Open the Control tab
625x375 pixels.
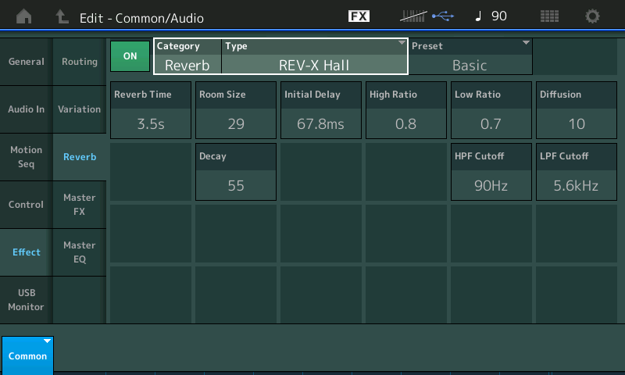(27, 205)
